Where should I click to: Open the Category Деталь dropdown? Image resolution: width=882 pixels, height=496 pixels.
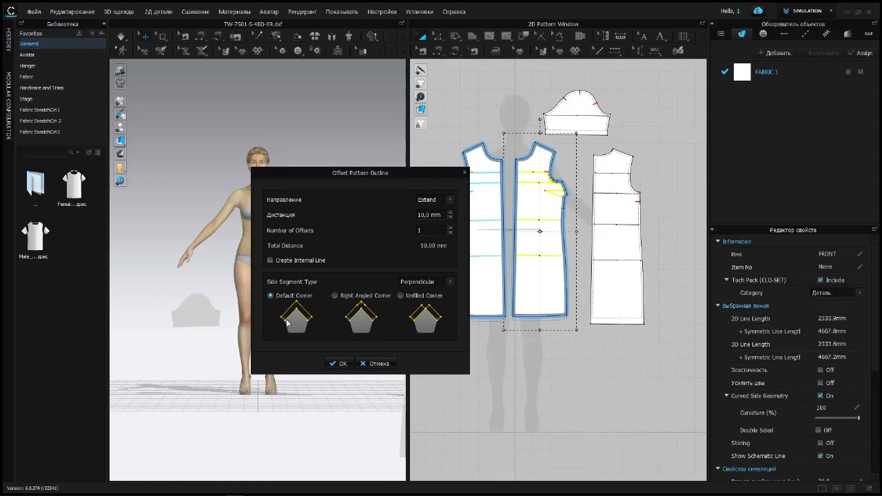tap(837, 293)
